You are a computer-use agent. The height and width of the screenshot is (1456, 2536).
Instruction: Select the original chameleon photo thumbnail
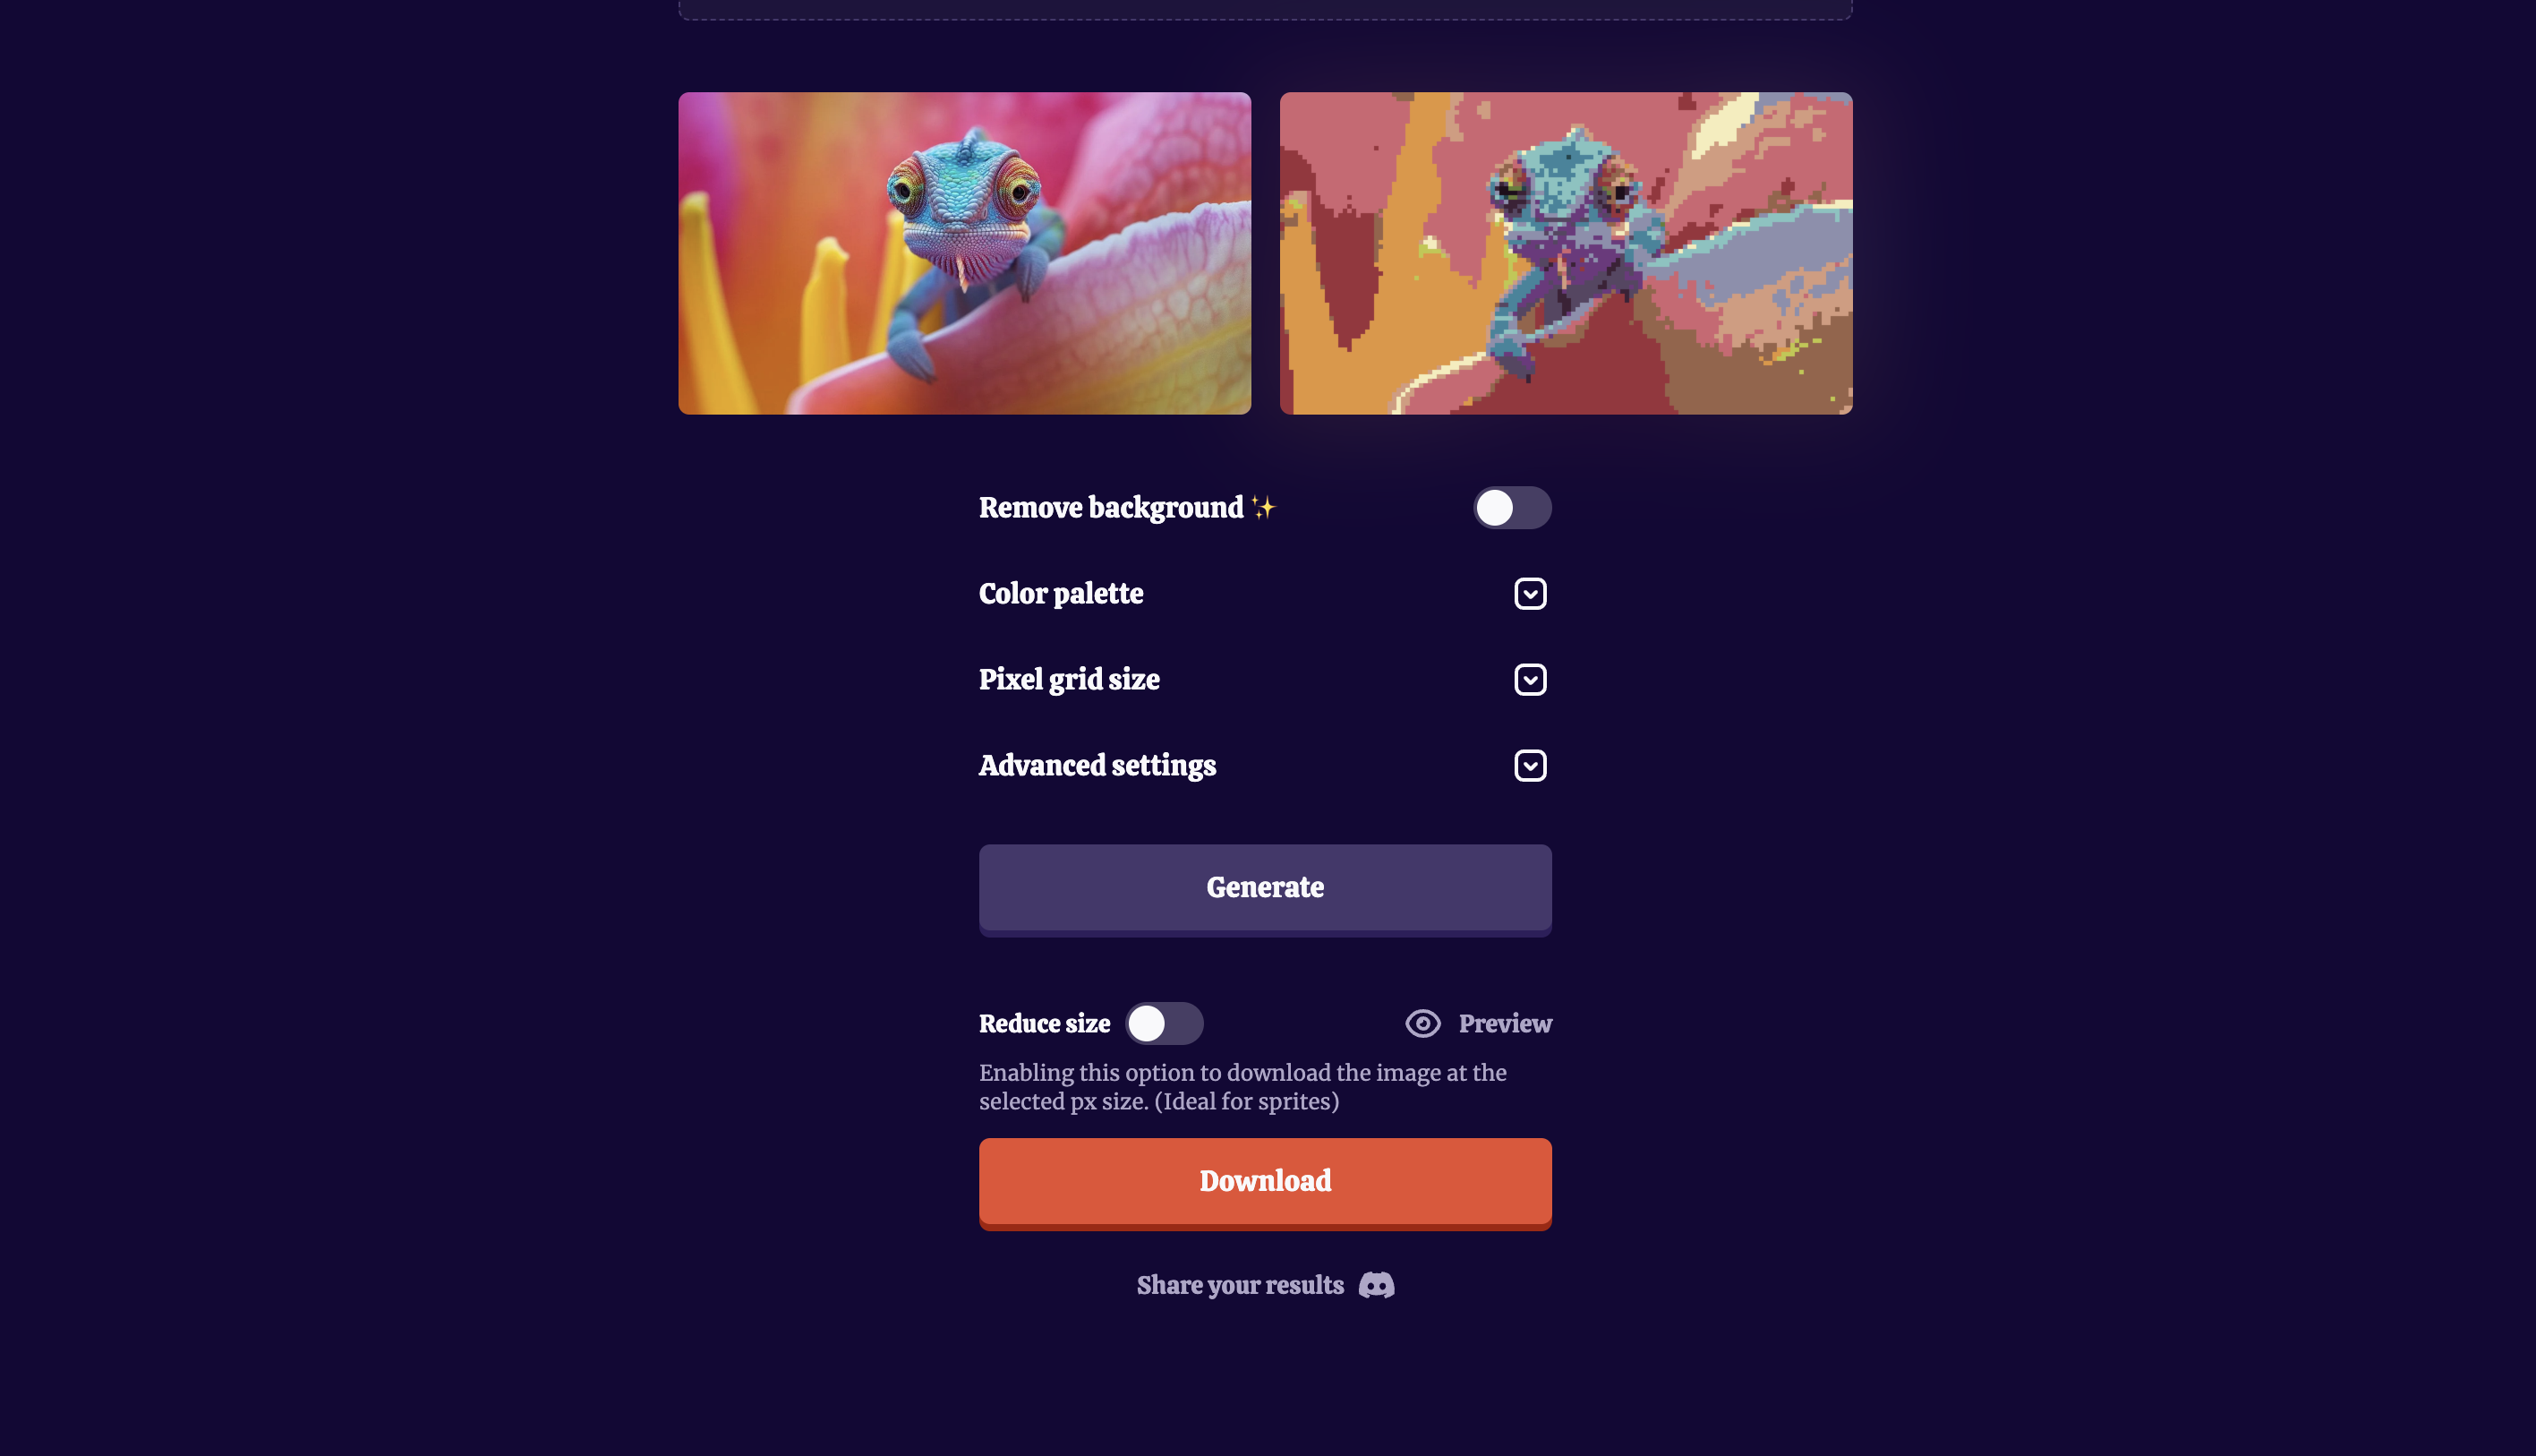pos(965,253)
